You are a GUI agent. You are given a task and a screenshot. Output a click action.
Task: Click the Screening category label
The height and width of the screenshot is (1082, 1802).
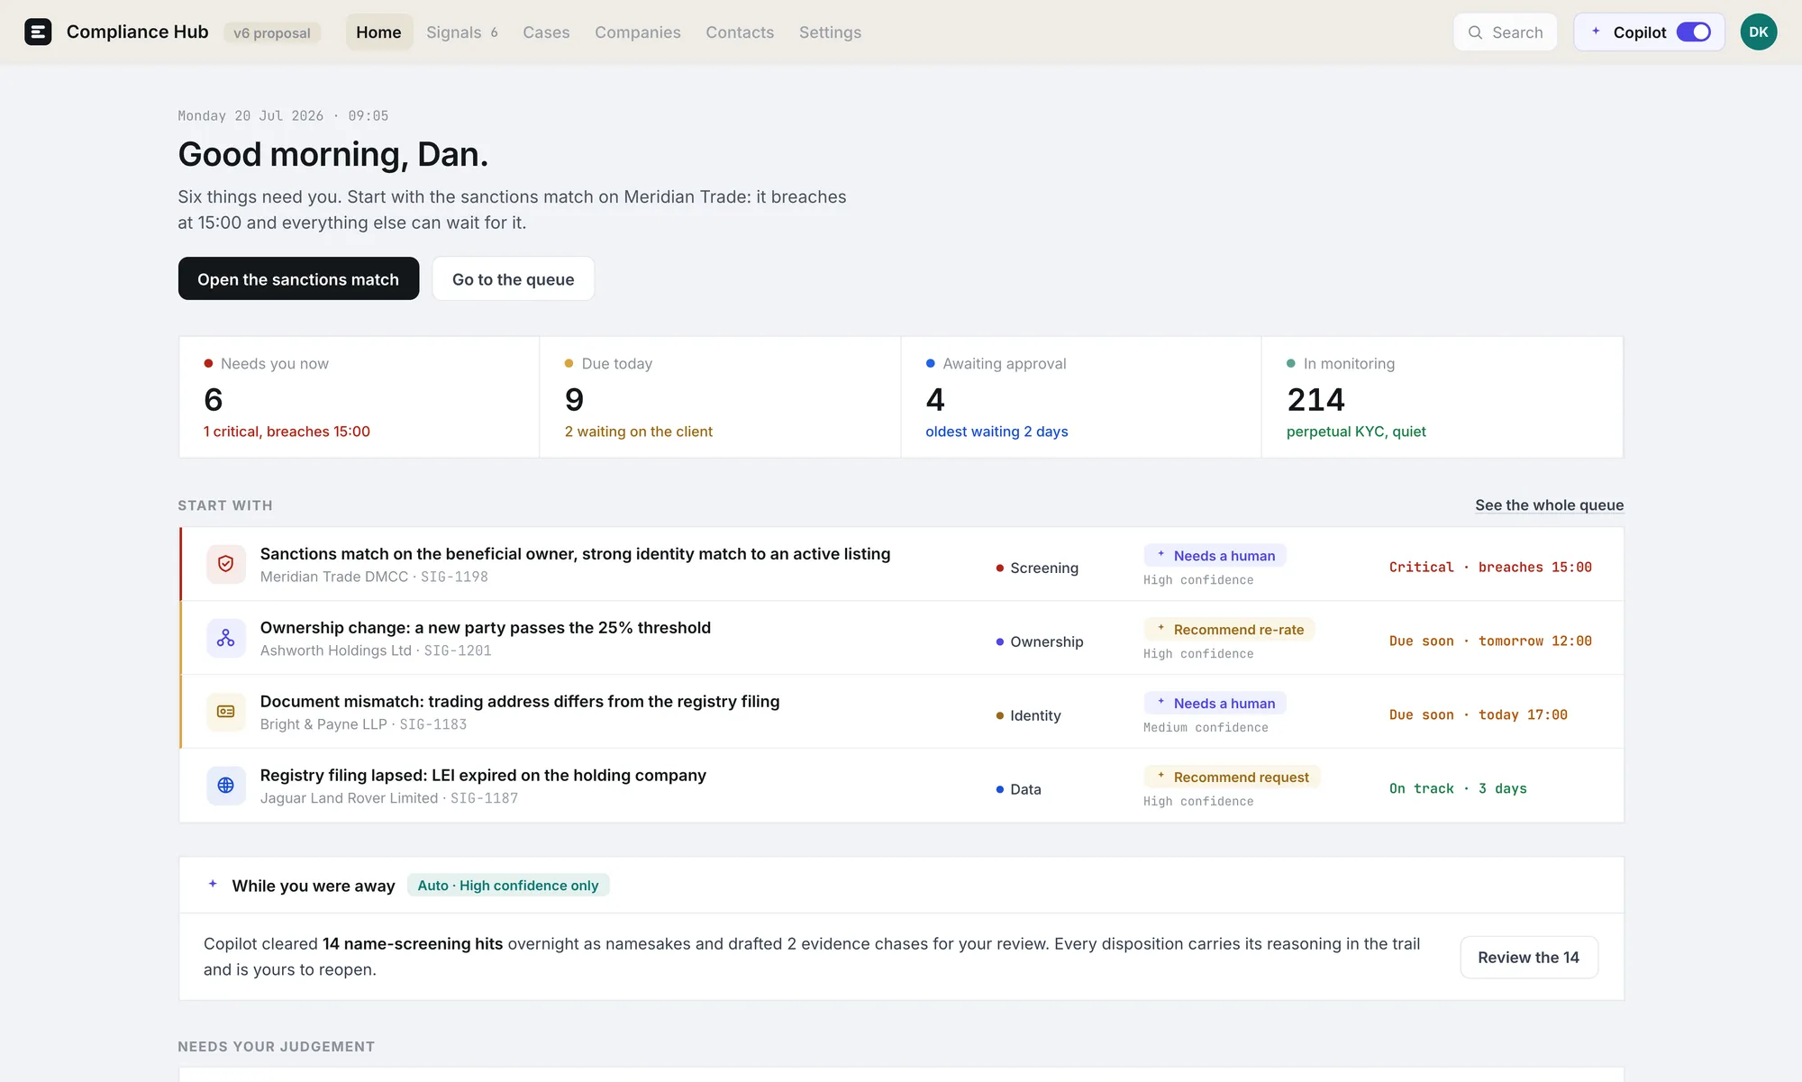point(1037,568)
